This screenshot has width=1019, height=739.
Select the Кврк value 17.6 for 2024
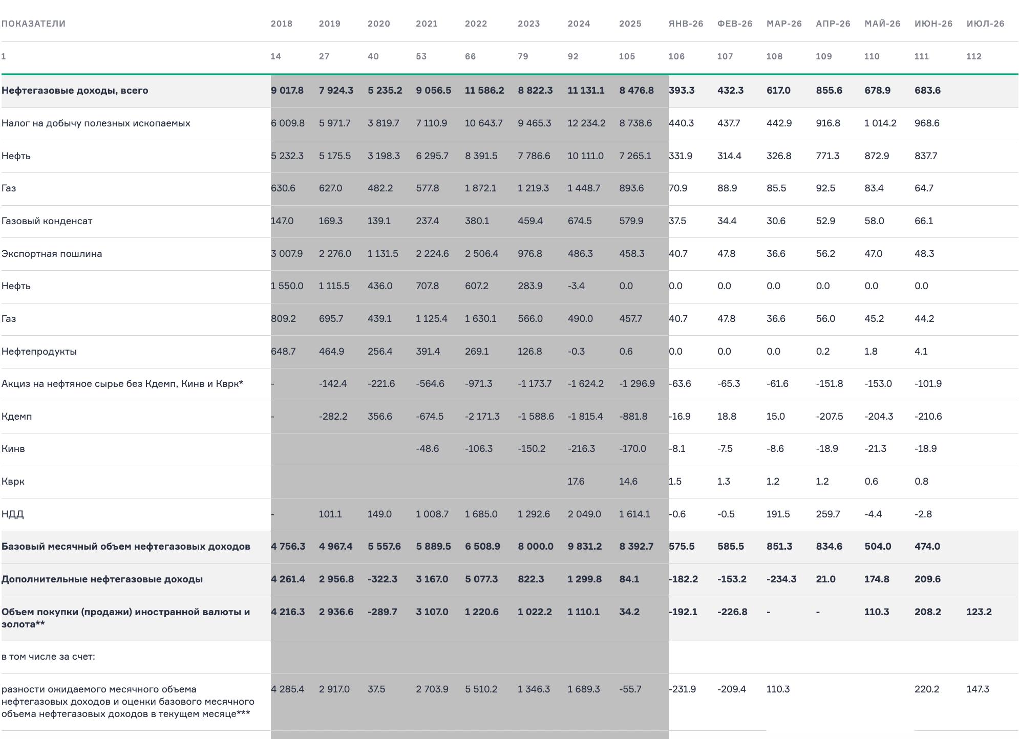[x=576, y=482]
